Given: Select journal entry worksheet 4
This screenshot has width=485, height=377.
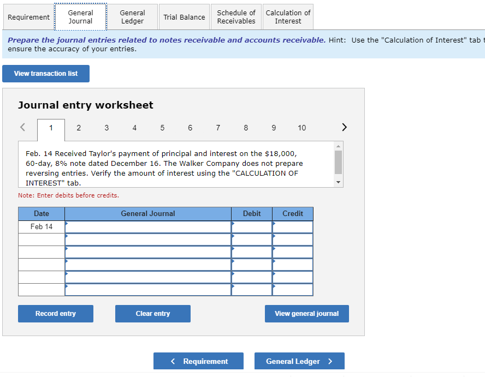Looking at the screenshot, I should [134, 128].
